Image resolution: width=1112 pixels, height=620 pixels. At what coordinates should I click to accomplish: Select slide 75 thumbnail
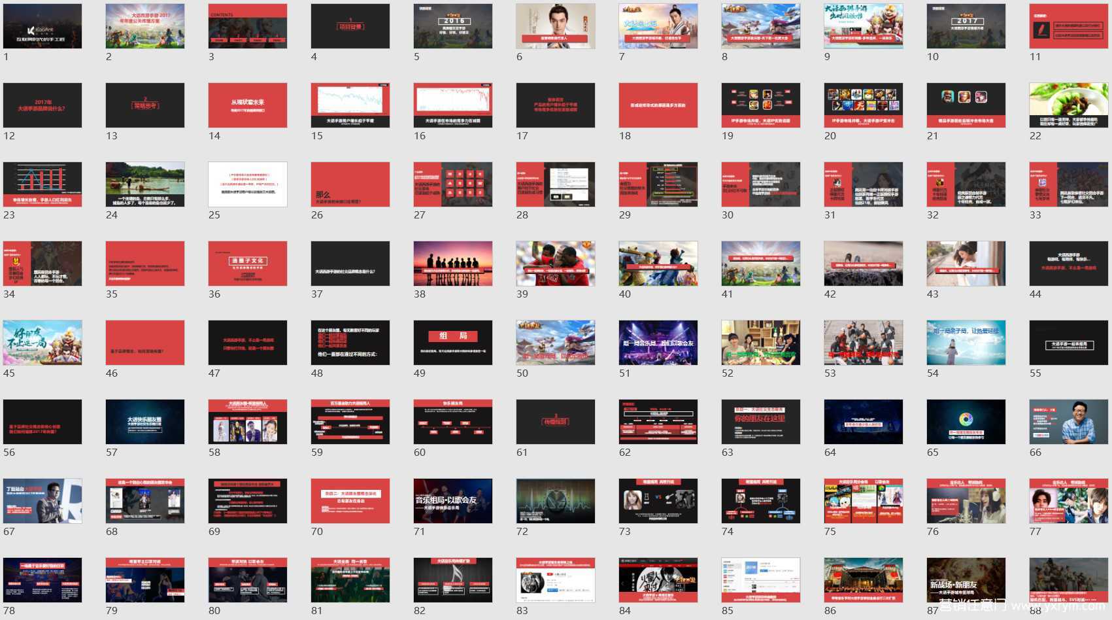[x=864, y=501]
